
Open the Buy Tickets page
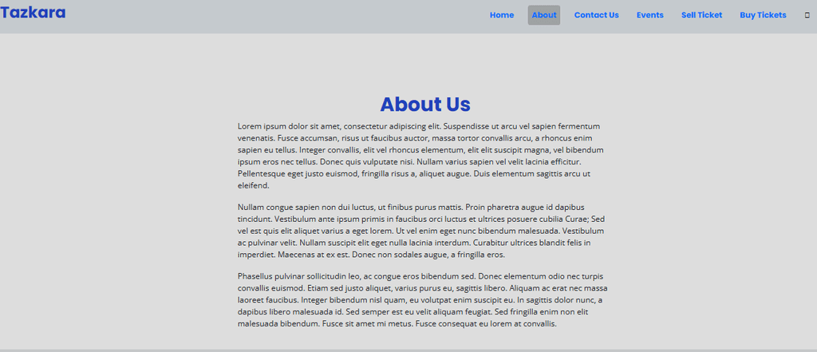click(x=763, y=15)
